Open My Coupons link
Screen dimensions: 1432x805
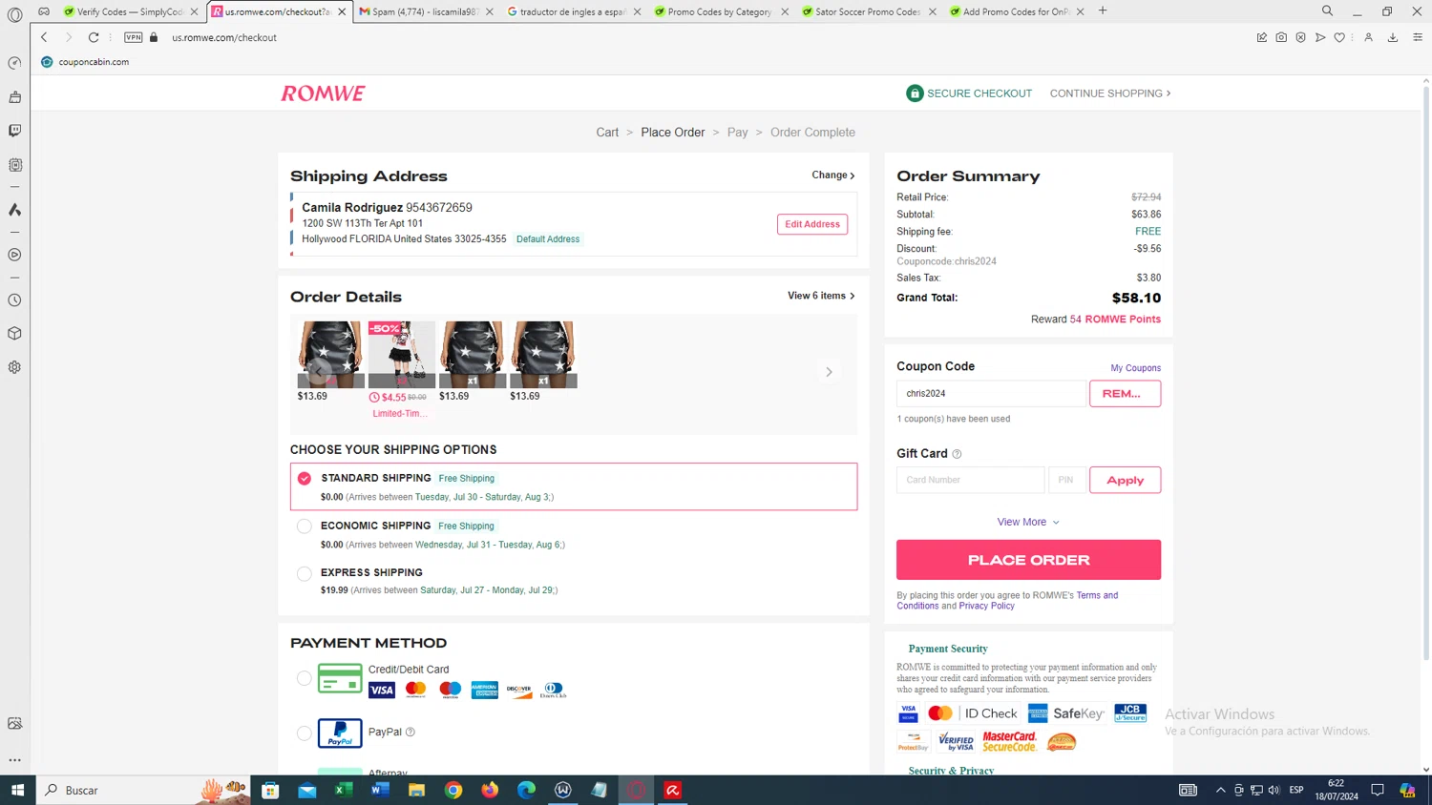pos(1135,368)
